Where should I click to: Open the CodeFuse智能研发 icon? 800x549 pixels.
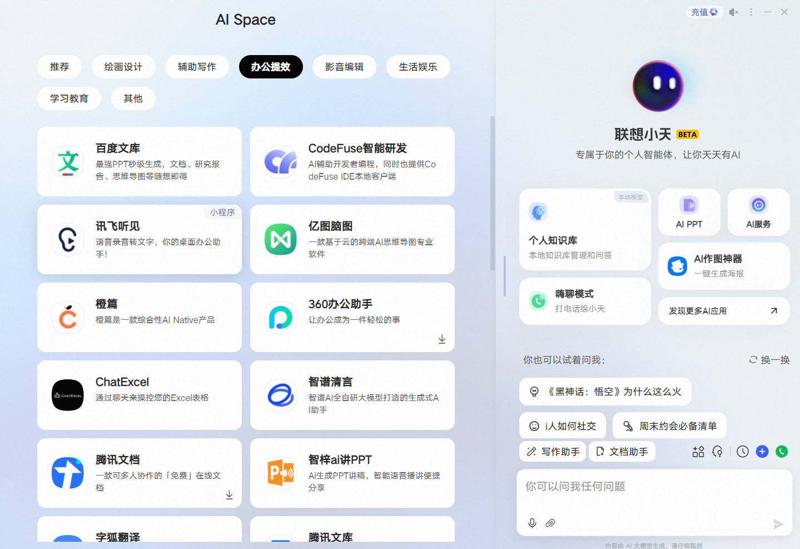[281, 162]
